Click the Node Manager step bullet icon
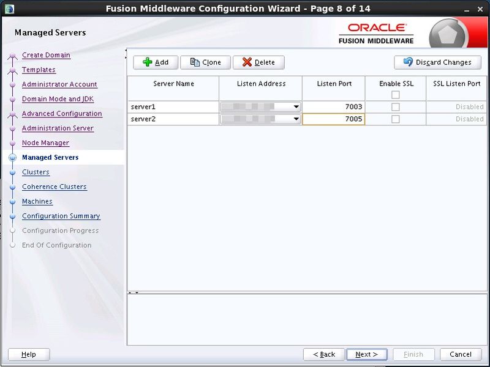This screenshot has width=490, height=367. click(12, 143)
